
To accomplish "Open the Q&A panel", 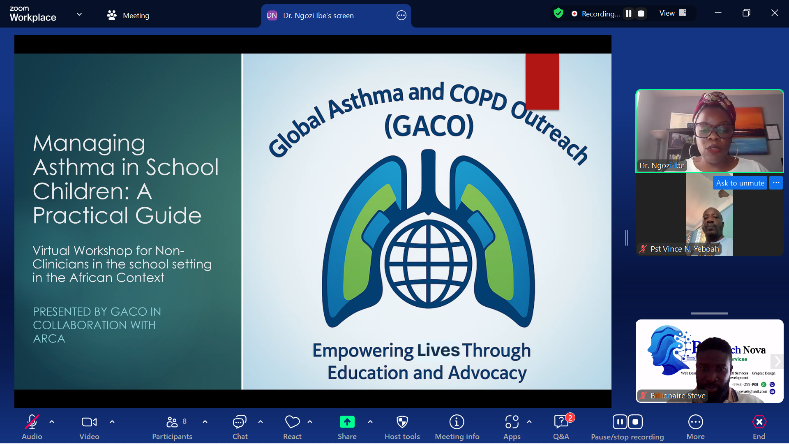I will (561, 422).
